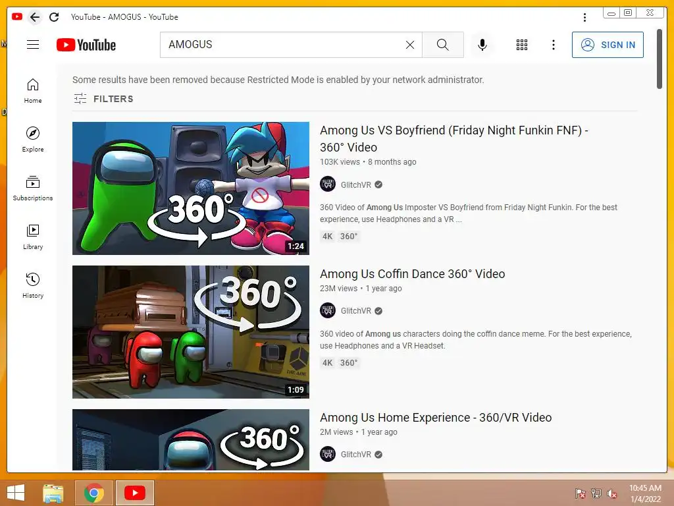
Task: Open GlitchVR avatar on Home Experience video
Action: click(x=328, y=454)
